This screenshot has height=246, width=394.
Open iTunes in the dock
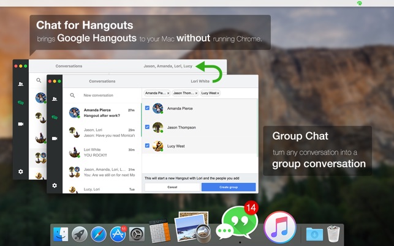[x=280, y=227]
